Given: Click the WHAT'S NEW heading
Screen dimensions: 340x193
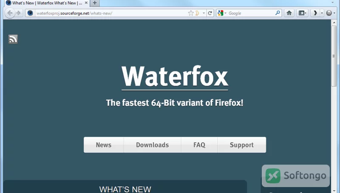Looking at the screenshot, I should (x=125, y=189).
